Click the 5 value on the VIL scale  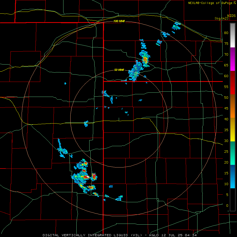(227, 195)
